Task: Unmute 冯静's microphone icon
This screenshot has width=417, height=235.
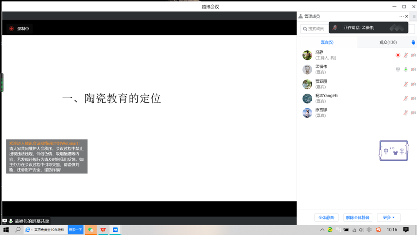Action: (x=406, y=55)
